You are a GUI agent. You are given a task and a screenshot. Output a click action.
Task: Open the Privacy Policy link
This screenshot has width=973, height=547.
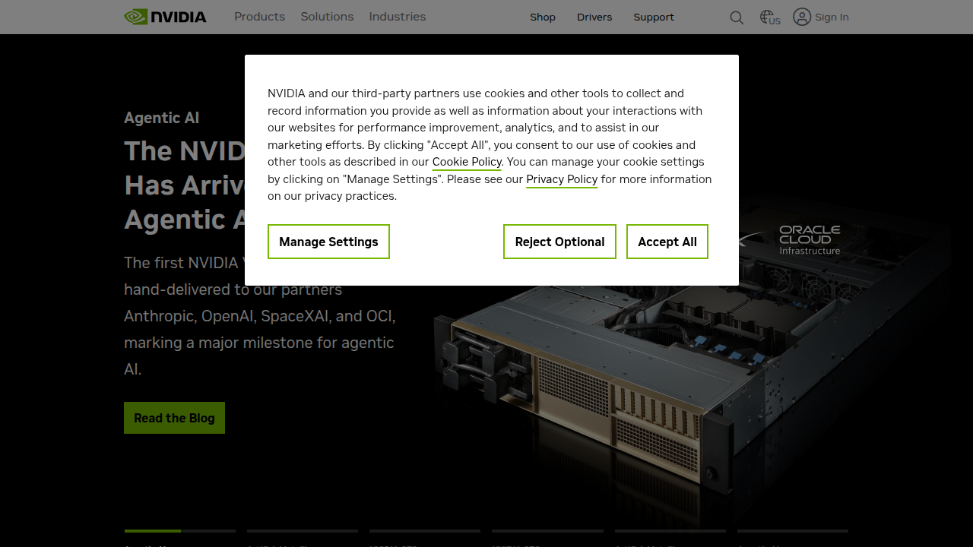click(x=562, y=179)
